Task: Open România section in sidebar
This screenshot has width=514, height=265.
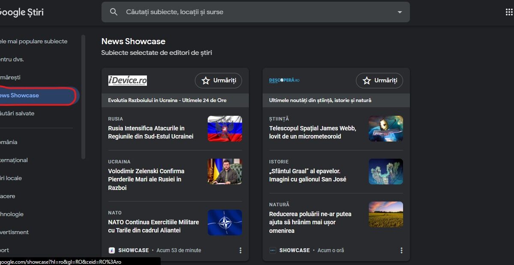Action: (9, 142)
